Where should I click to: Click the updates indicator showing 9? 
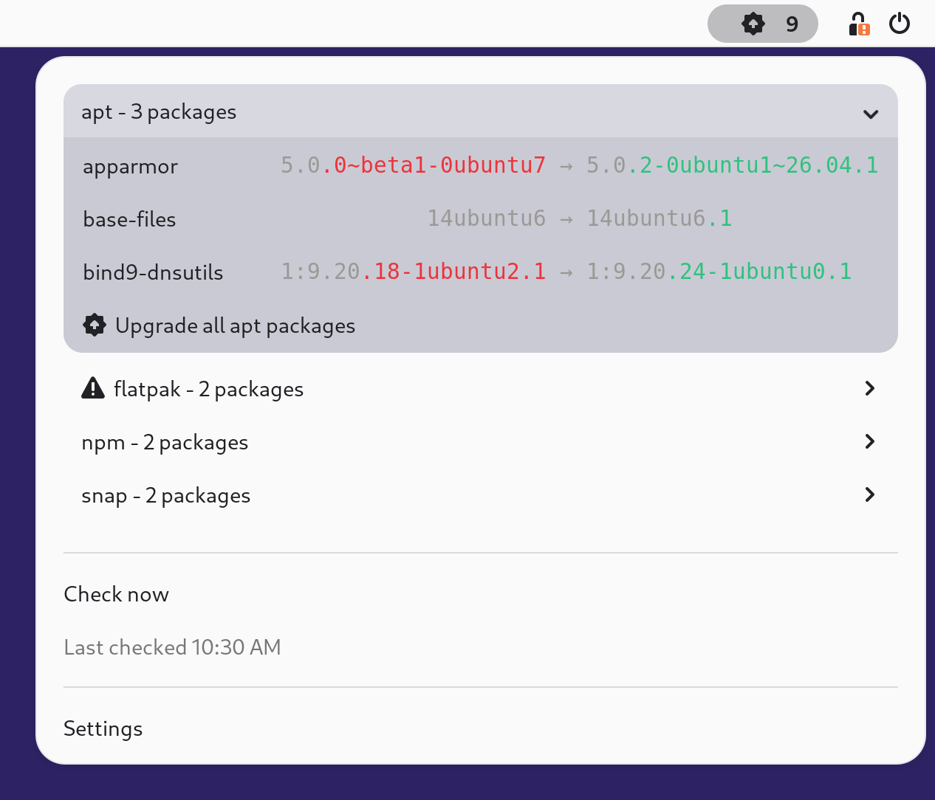pos(762,24)
